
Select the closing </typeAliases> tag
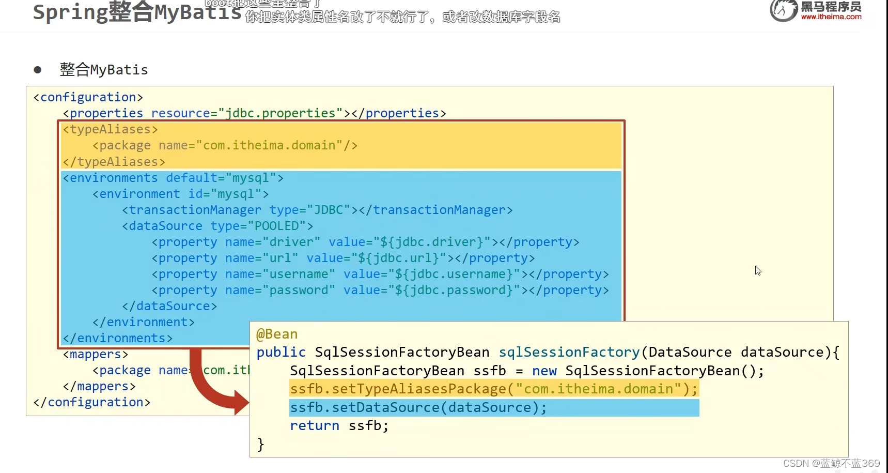pyautogui.click(x=114, y=162)
